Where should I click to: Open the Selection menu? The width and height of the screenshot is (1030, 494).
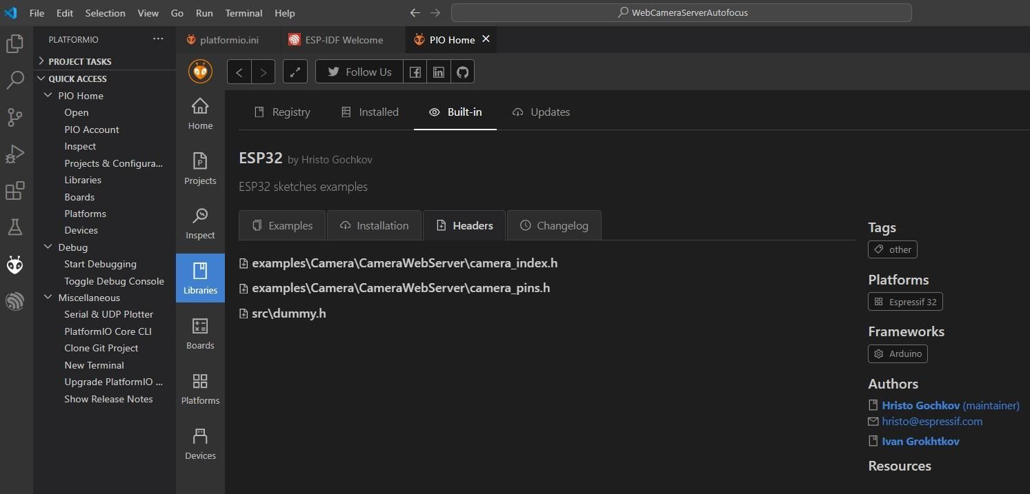click(x=106, y=12)
